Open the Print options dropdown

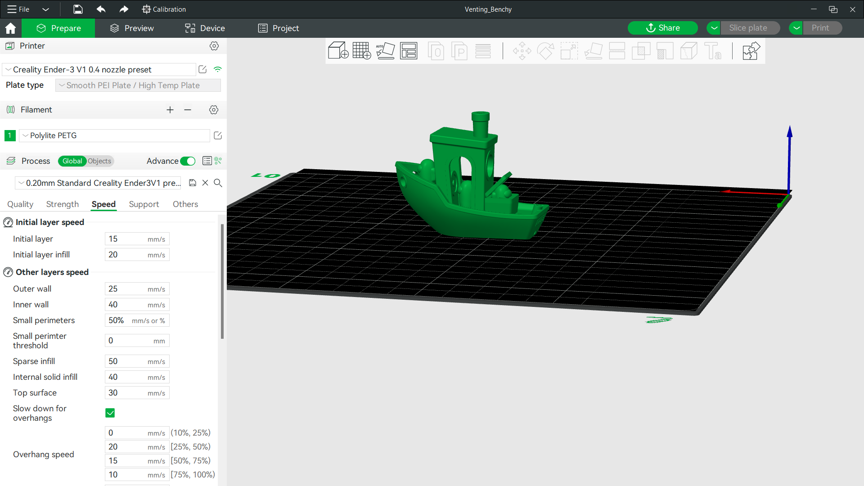click(x=796, y=28)
